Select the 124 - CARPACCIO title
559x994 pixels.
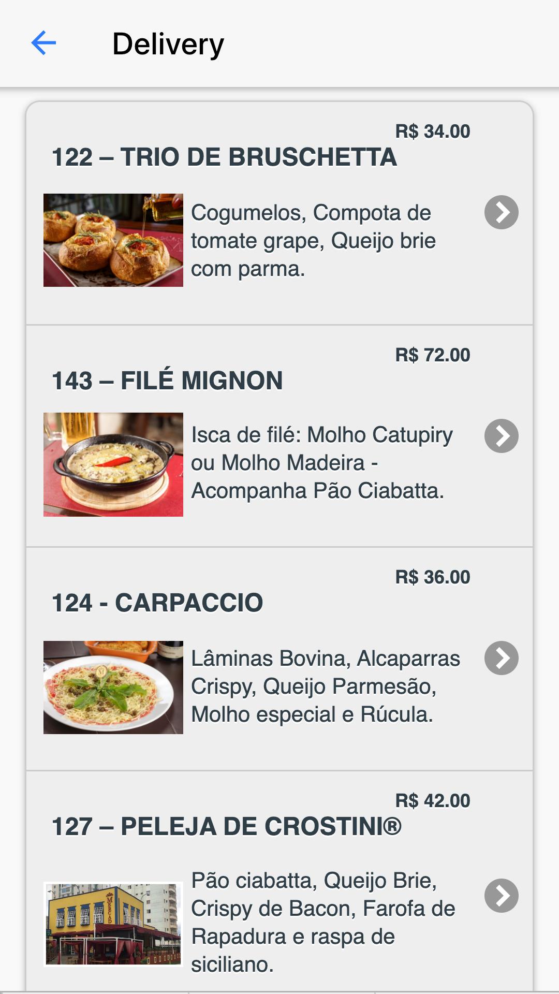pyautogui.click(x=157, y=603)
